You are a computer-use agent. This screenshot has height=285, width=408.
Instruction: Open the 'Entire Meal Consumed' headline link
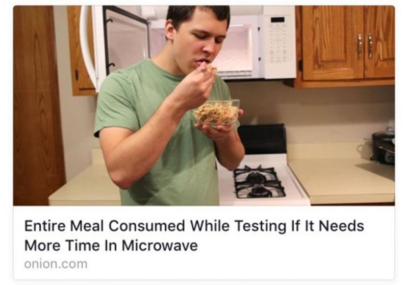pos(194,235)
